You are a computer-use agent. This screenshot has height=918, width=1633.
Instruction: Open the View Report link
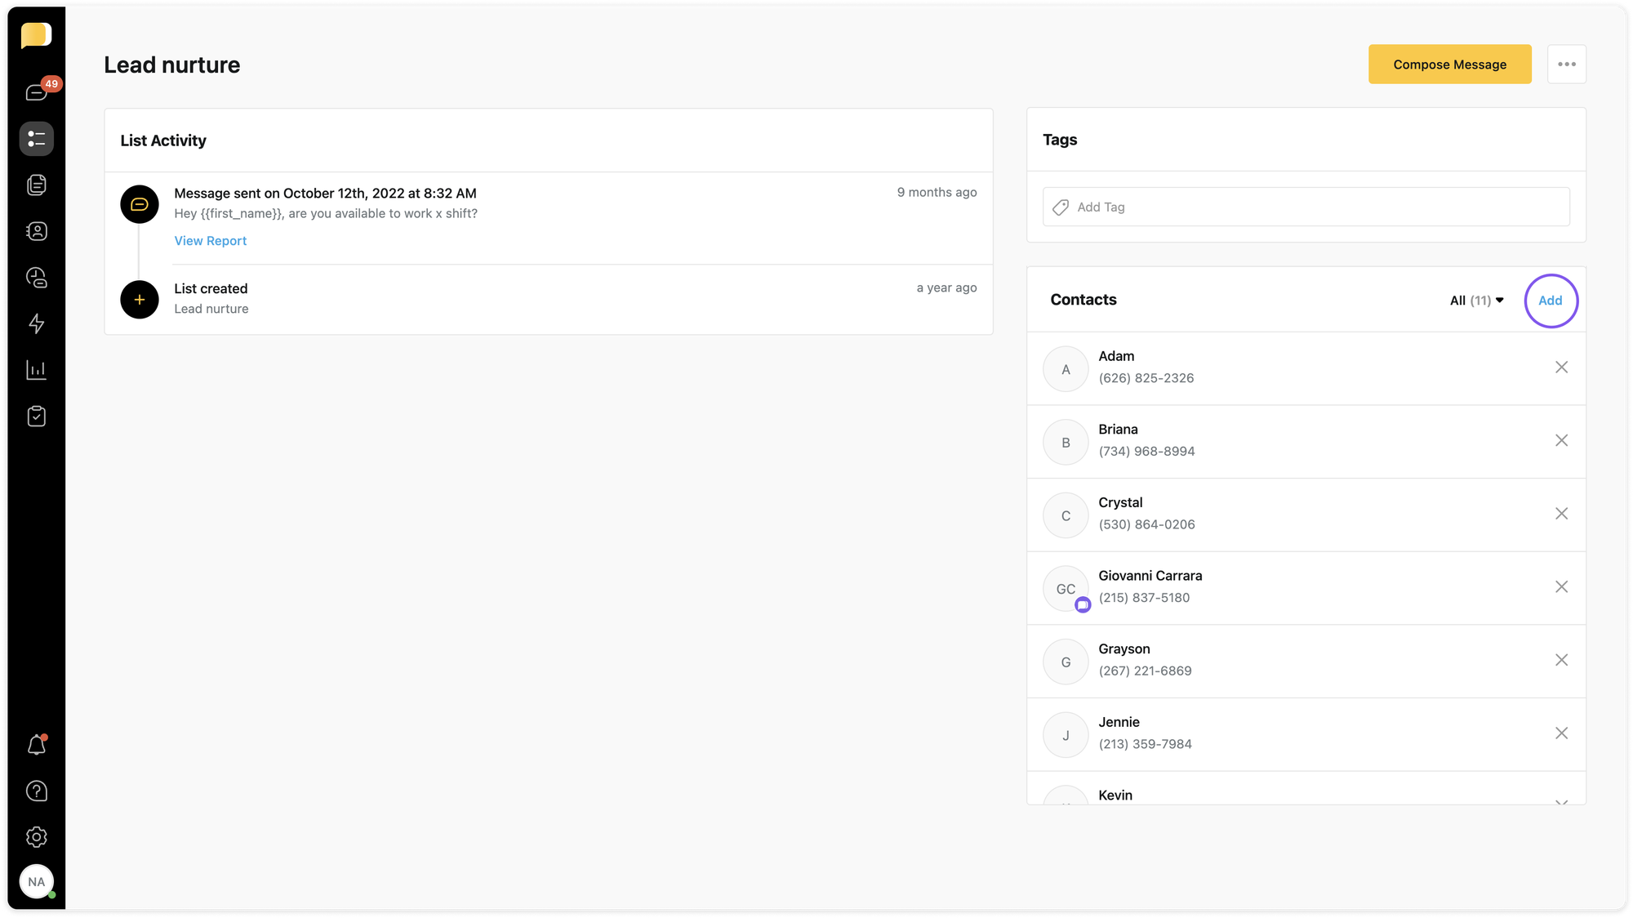(x=210, y=241)
